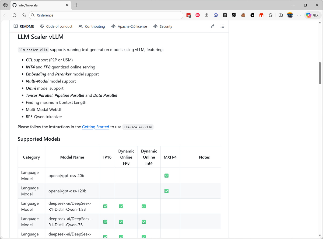Click the cookie extension icon
The image size is (323, 239).
point(243,15)
